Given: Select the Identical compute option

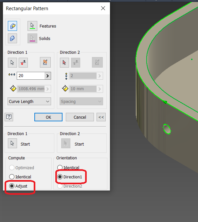Looking at the screenshot, I should coord(20,177).
